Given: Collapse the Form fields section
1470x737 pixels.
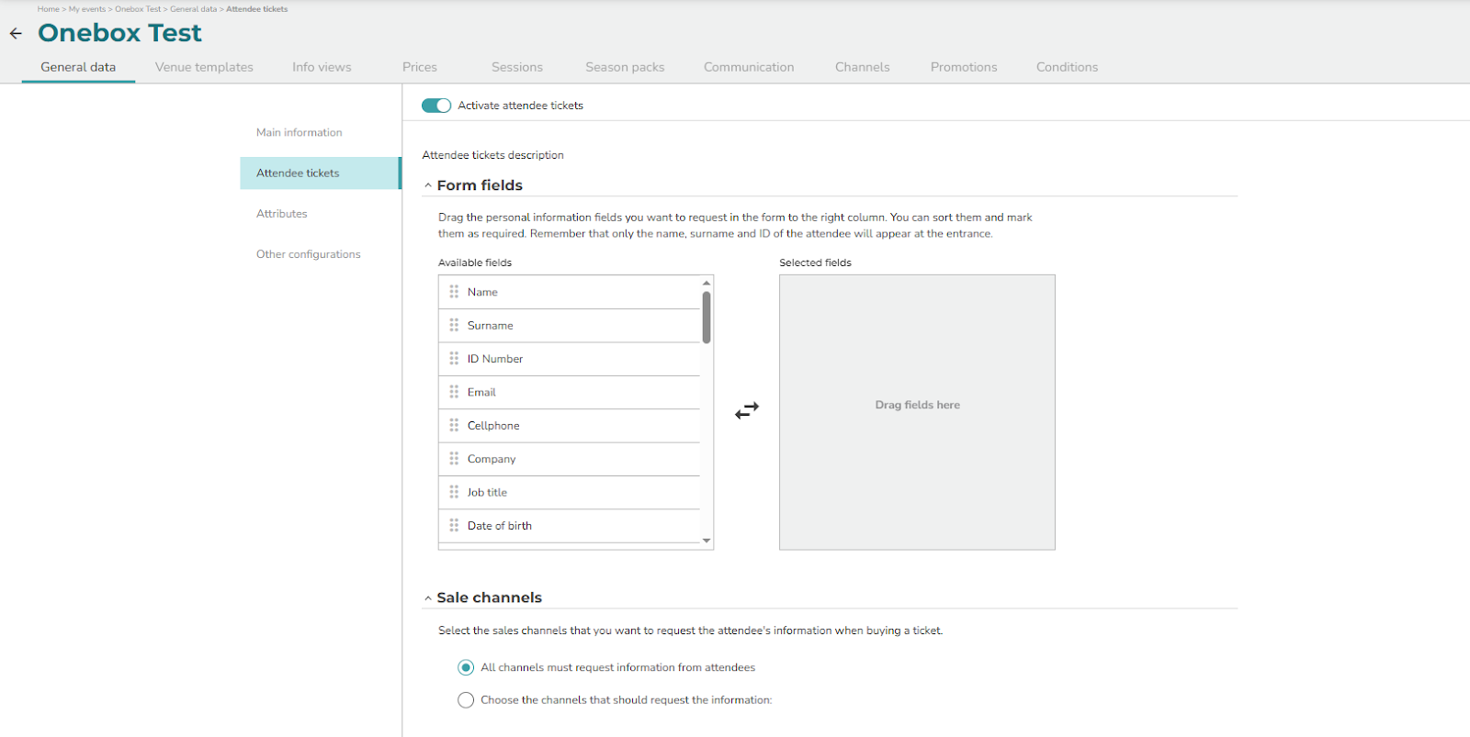Looking at the screenshot, I should 428,185.
